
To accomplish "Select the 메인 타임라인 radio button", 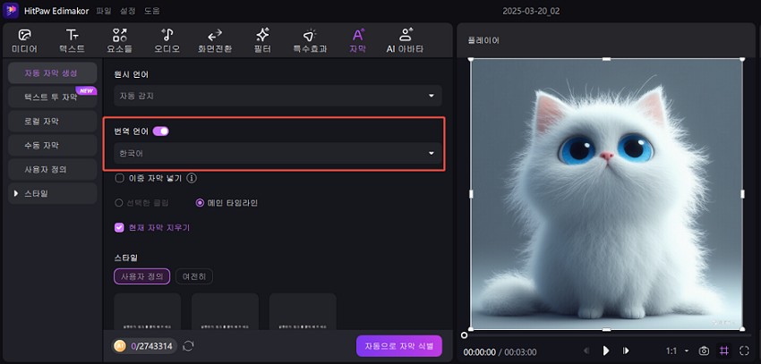I will [x=200, y=203].
